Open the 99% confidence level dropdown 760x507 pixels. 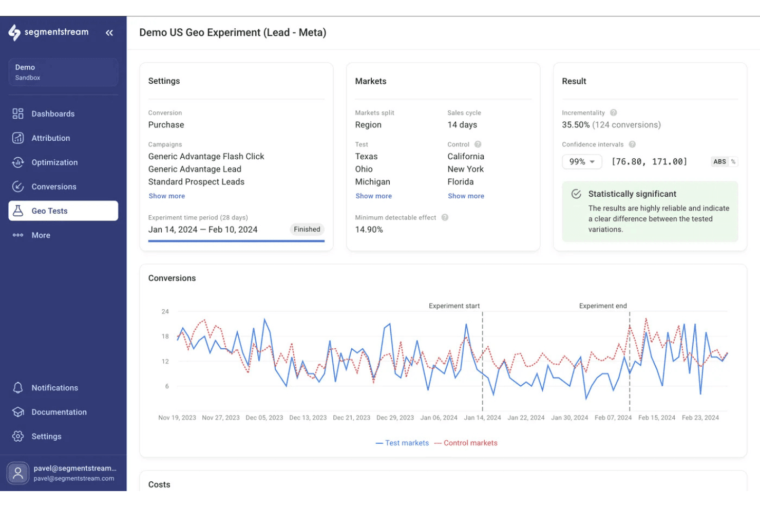coord(582,162)
